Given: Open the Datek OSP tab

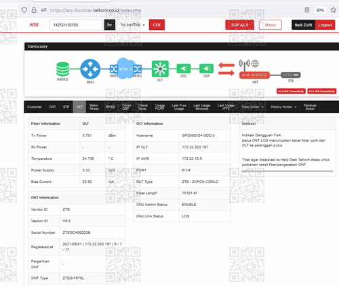Looking at the screenshot, I should 127,107.
